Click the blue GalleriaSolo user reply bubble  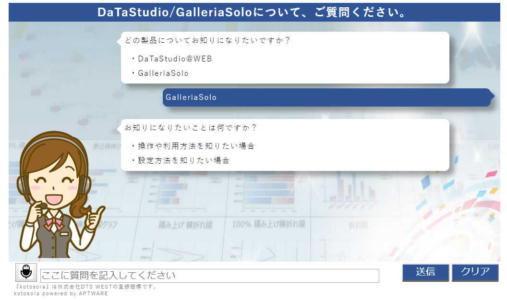[x=326, y=97]
